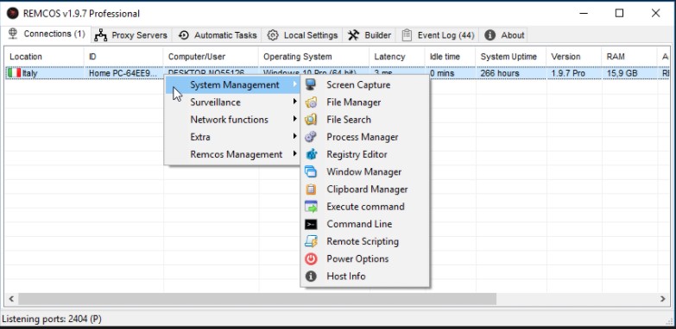Select Network functions in context menu

click(233, 120)
